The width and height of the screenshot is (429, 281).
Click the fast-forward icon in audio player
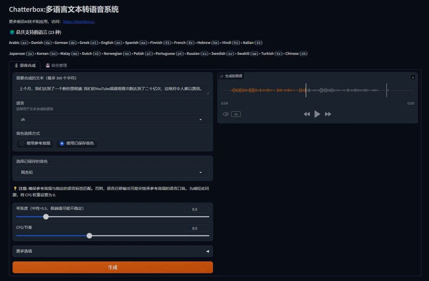328,114
